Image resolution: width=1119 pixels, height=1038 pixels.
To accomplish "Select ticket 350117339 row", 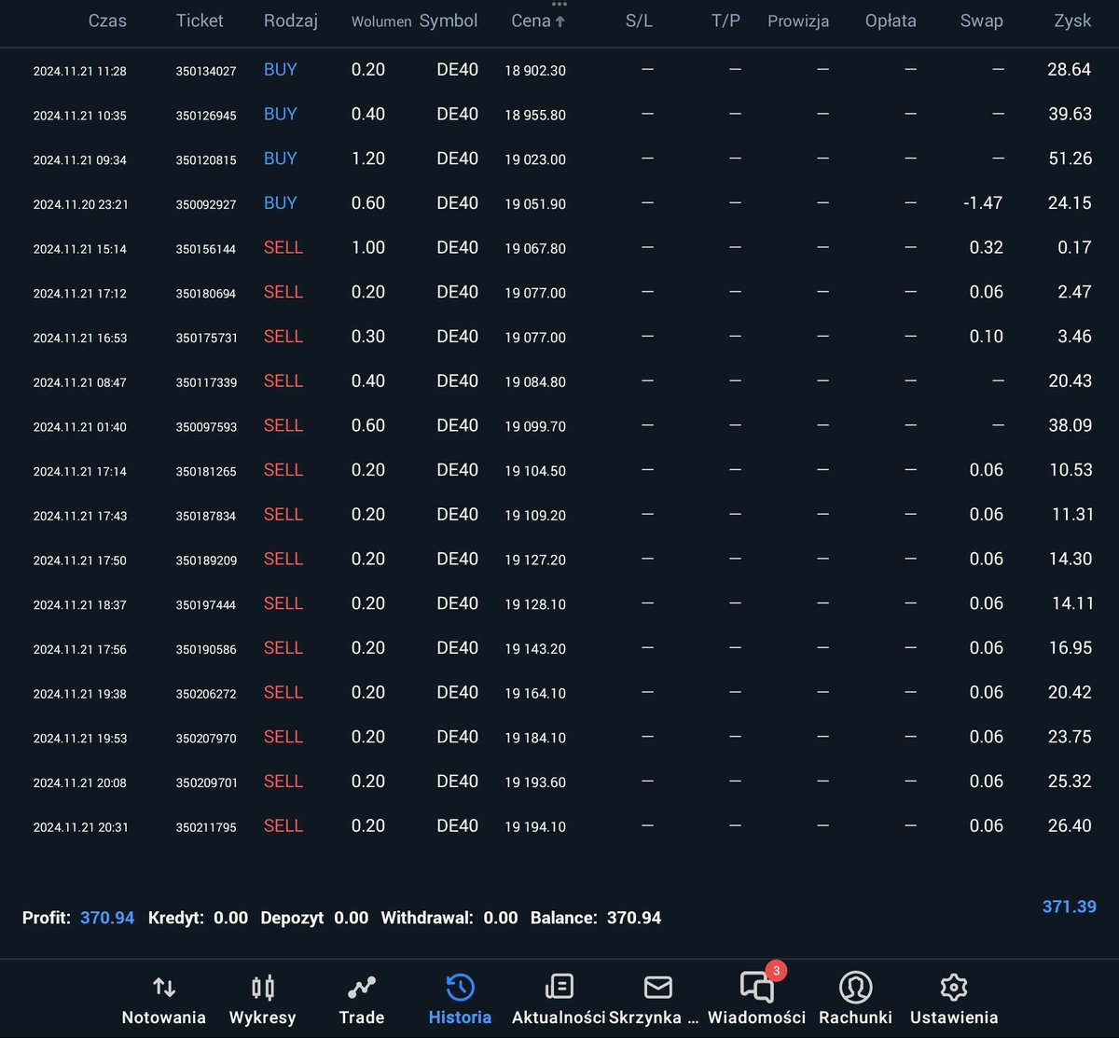I will 559,381.
